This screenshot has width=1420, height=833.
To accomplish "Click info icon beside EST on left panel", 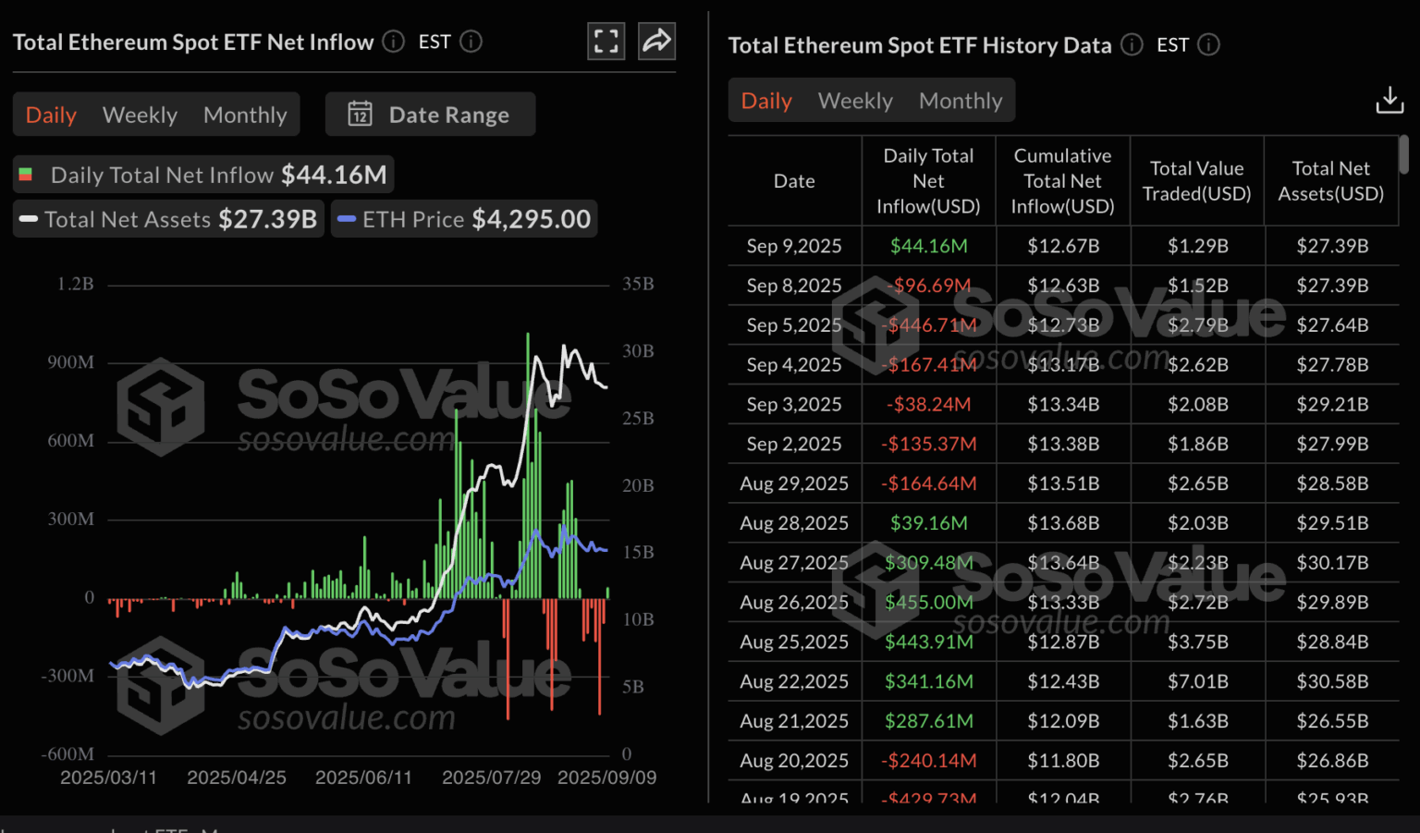I will [471, 42].
